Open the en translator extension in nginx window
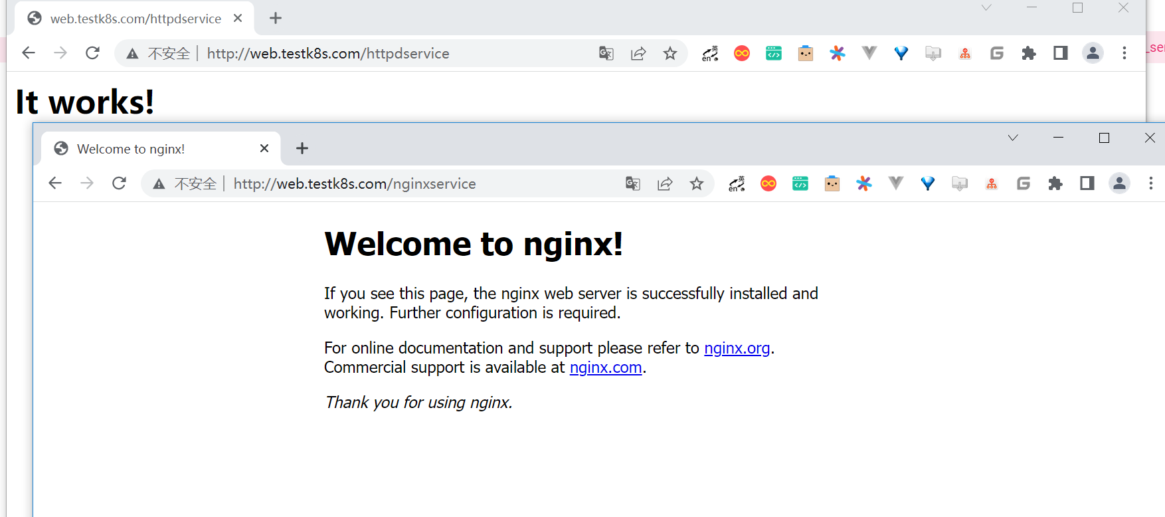 pos(737,184)
